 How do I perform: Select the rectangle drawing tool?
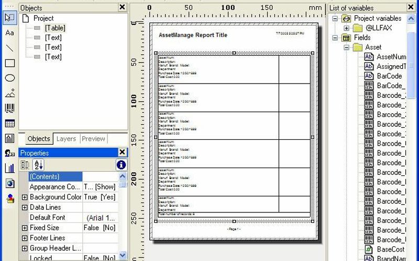[9, 63]
